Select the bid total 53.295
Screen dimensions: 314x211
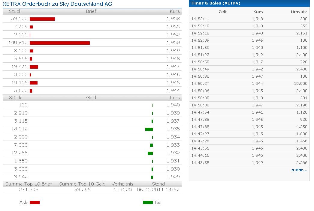(82, 190)
